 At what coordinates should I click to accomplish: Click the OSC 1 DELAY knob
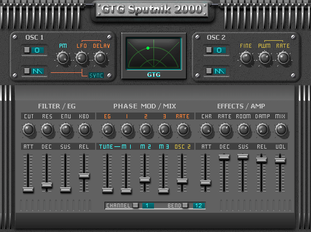100,58
